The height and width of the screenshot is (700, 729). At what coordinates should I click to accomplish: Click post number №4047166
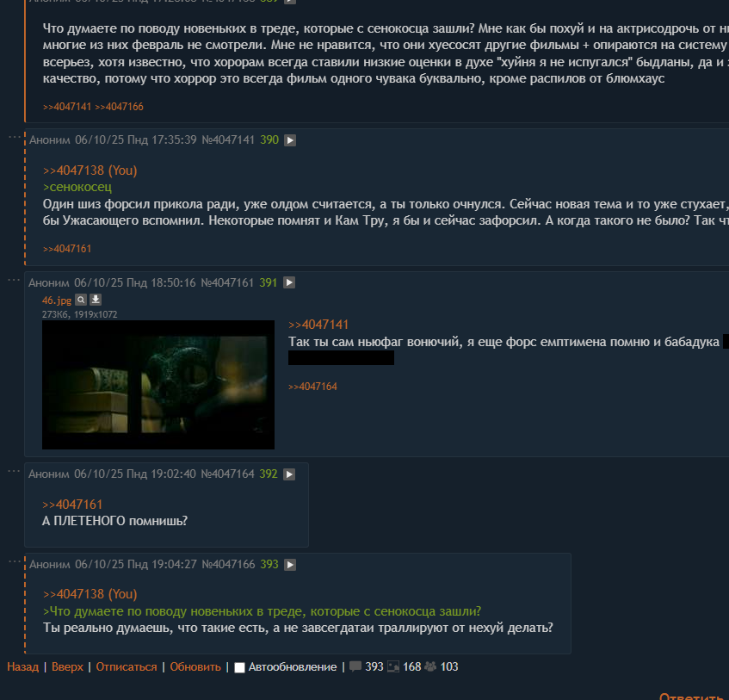(x=228, y=564)
